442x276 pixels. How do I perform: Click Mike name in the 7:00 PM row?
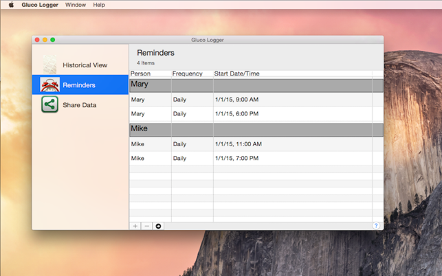tap(137, 158)
